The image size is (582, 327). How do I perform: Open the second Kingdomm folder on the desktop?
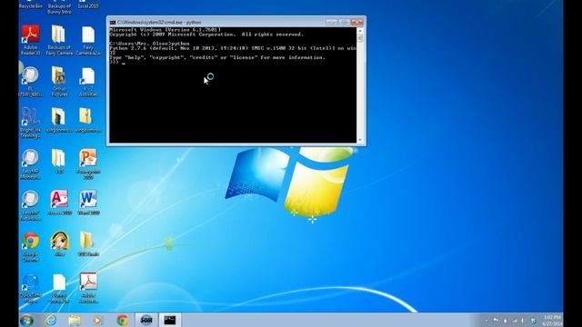click(x=88, y=120)
